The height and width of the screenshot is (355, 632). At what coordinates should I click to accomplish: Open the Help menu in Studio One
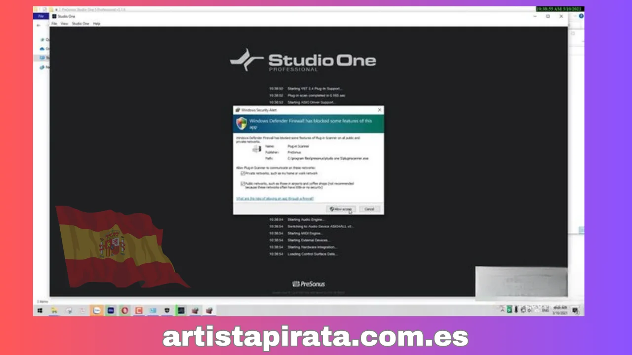click(x=96, y=24)
